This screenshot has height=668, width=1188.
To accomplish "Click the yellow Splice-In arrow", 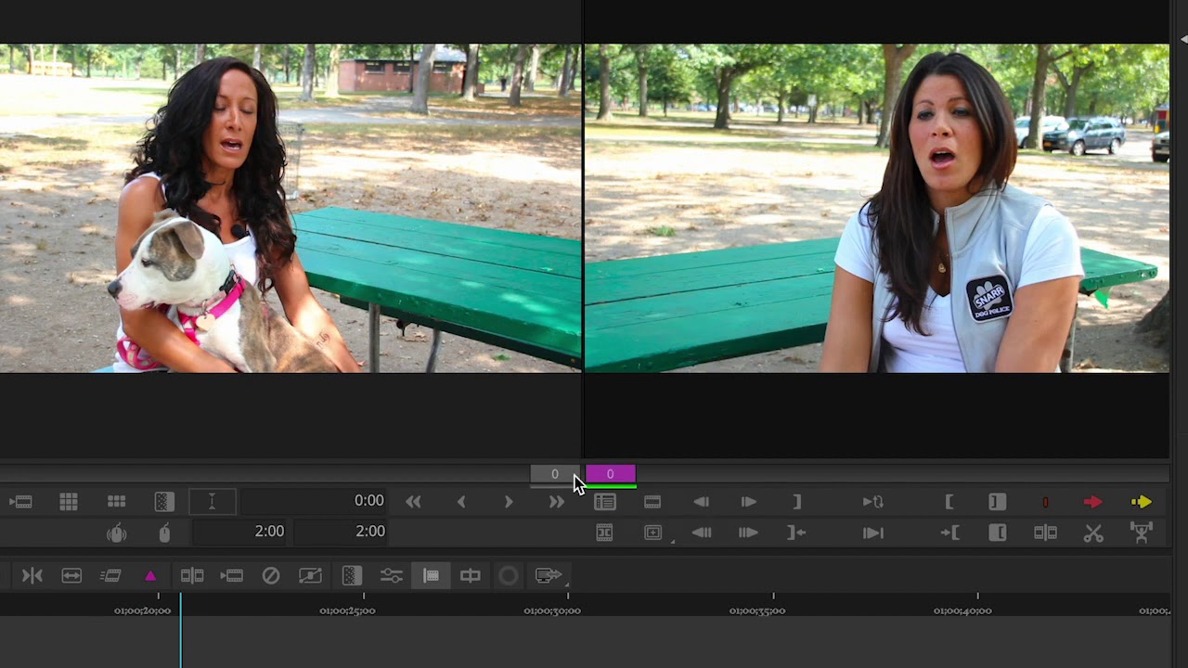I will [x=1142, y=502].
